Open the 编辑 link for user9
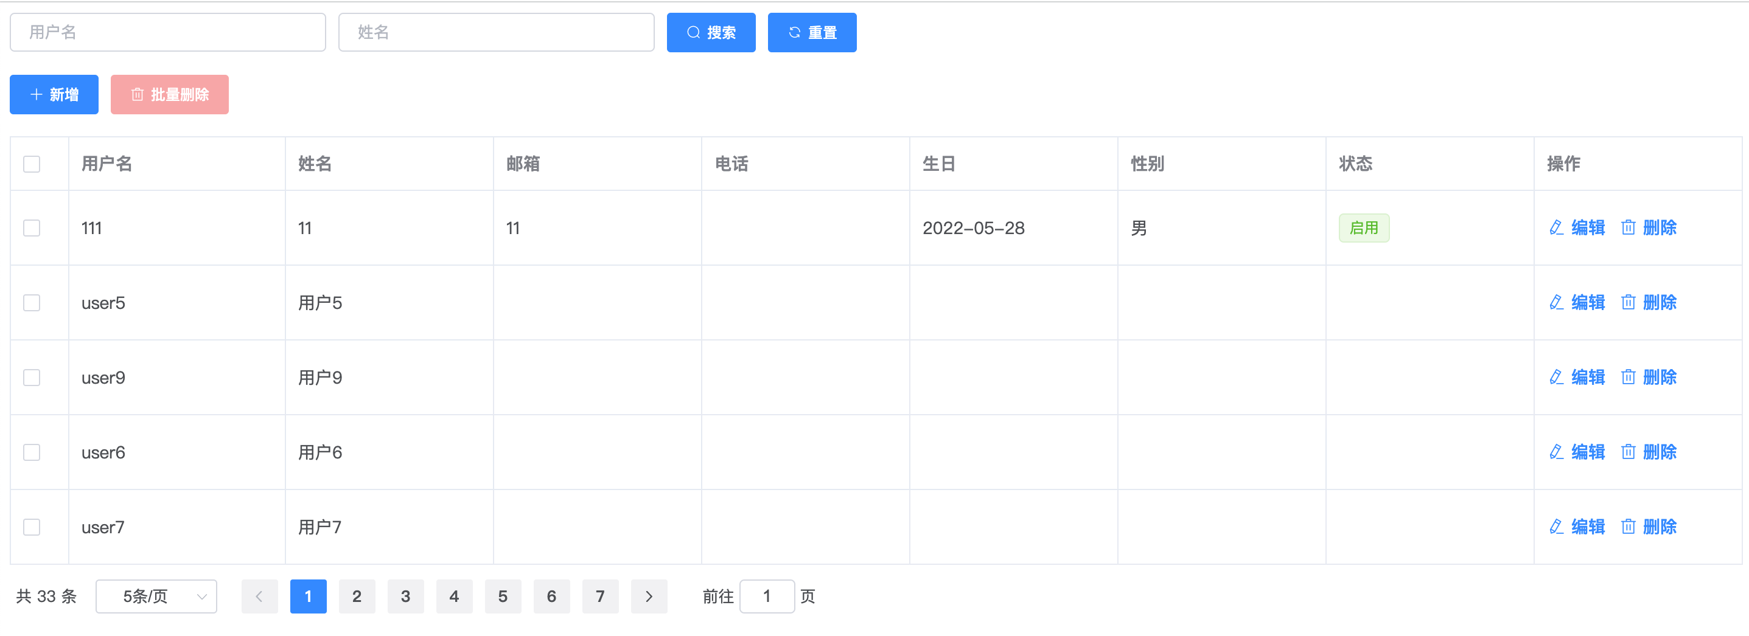The height and width of the screenshot is (636, 1749). coord(1587,377)
